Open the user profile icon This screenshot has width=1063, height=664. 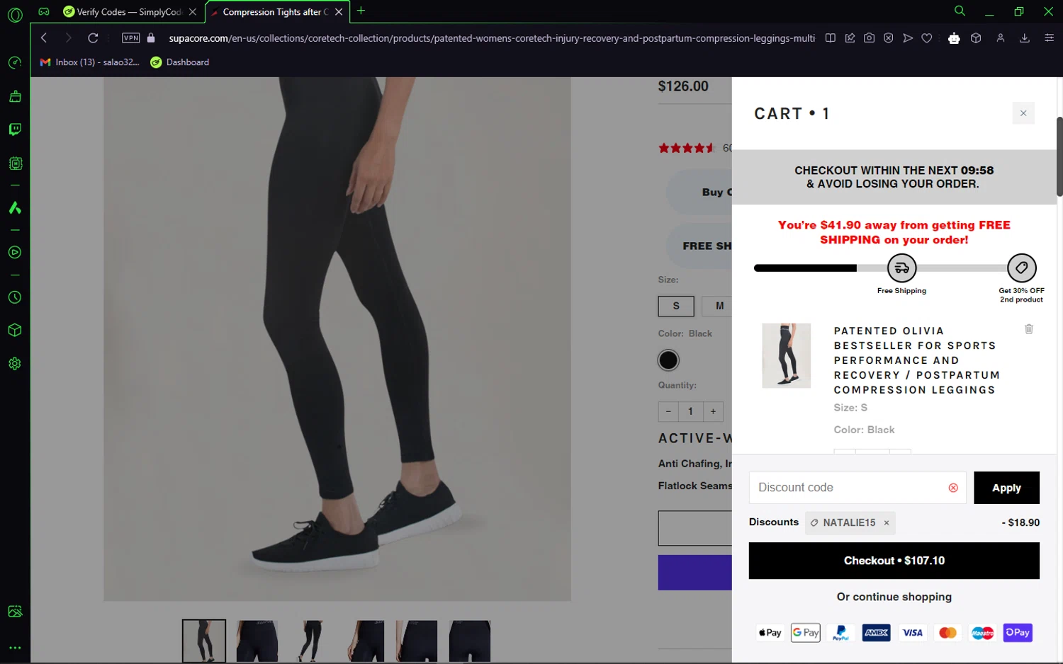[x=1001, y=38]
